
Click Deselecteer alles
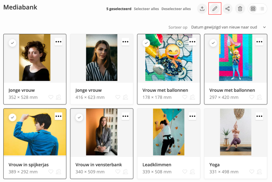click(x=176, y=9)
